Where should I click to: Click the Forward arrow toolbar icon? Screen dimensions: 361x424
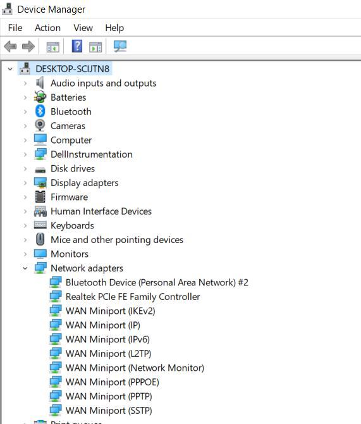[x=28, y=46]
